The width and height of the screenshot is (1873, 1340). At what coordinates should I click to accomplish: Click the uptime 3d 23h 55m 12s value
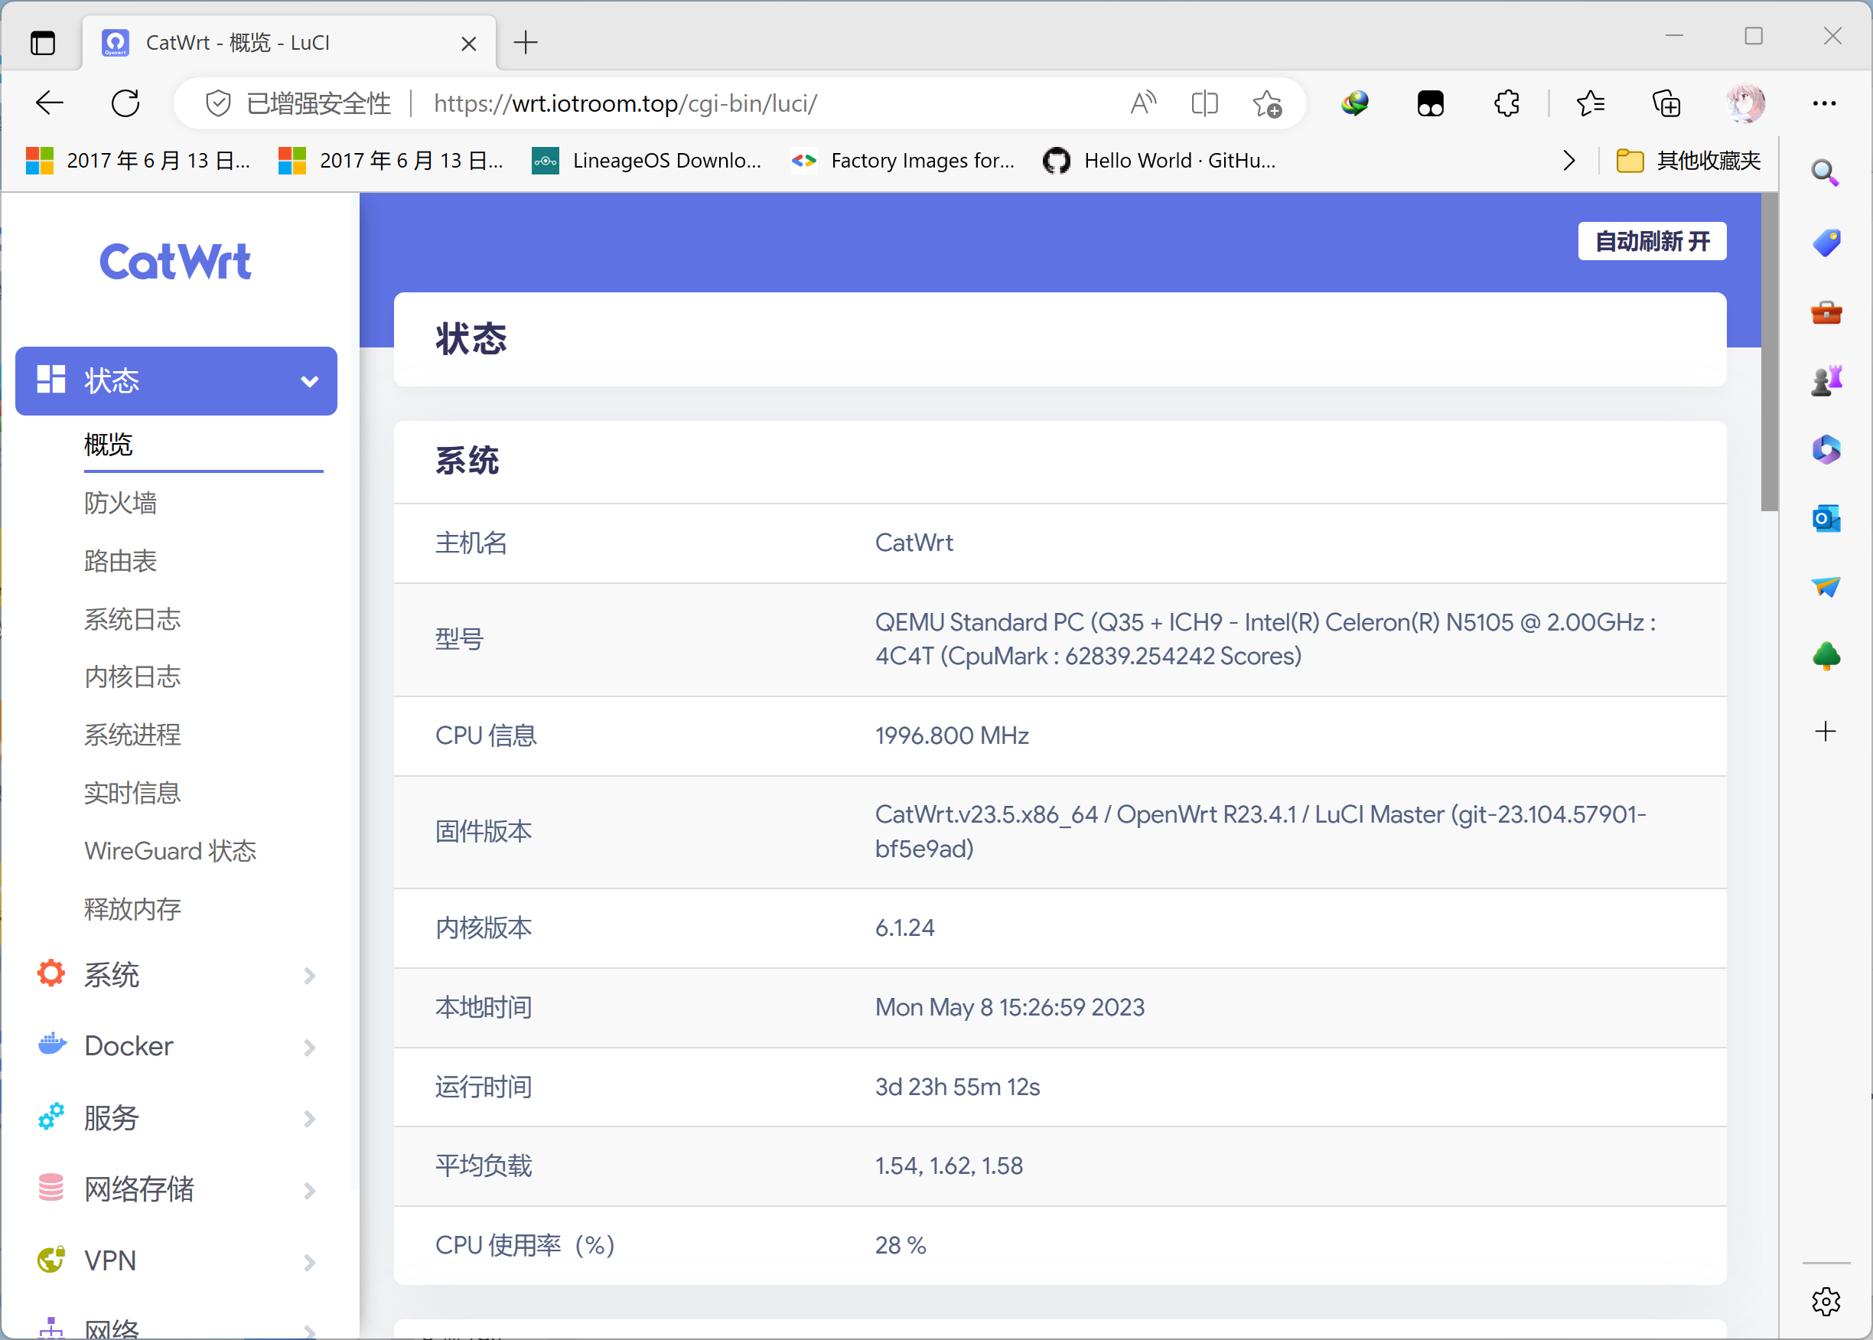click(957, 1087)
